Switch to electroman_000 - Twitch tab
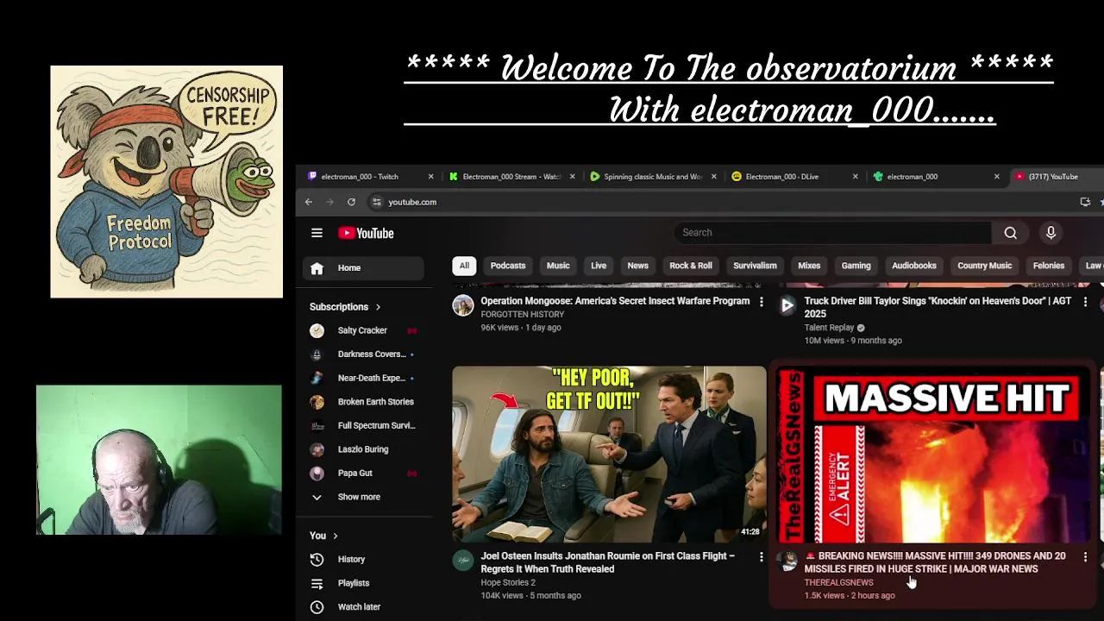This screenshot has width=1104, height=621. pyautogui.click(x=369, y=177)
